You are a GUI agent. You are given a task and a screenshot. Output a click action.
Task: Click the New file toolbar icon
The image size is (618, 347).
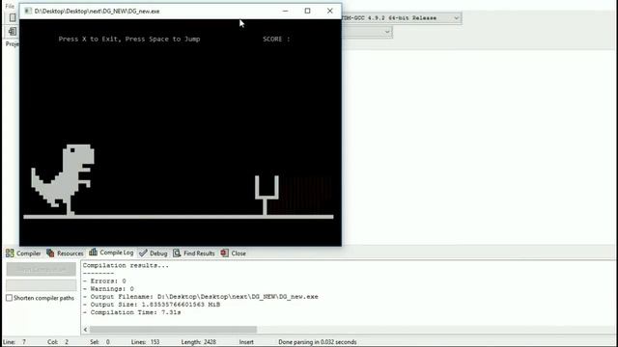13,17
